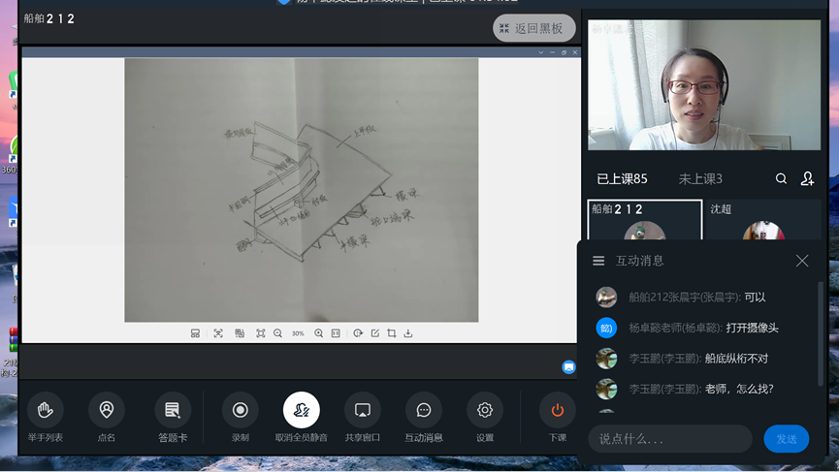Click 返回黑板 to return to blackboard
Viewport: 839px width, 472px height.
click(533, 29)
